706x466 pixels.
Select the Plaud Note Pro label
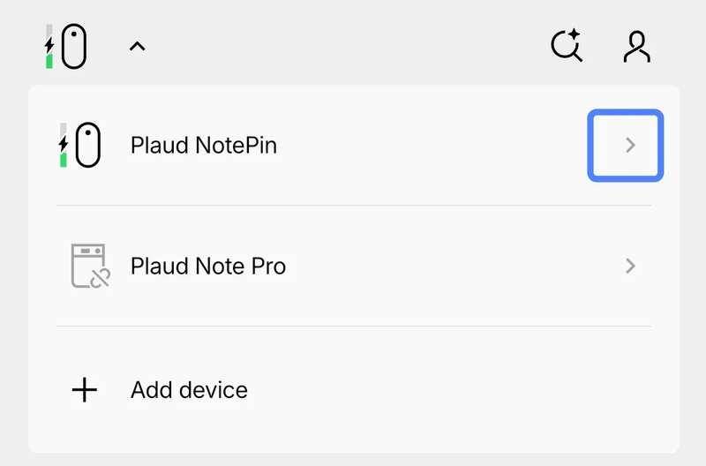pos(208,266)
